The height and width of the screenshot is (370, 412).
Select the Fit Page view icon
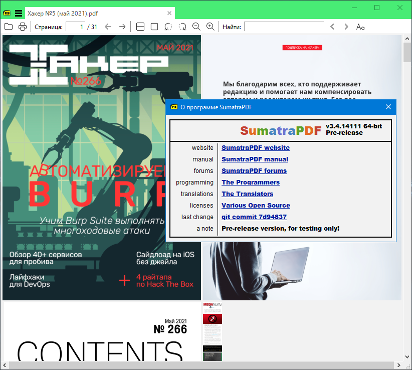(154, 27)
